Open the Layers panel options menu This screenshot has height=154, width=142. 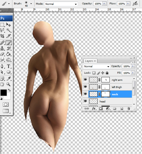tap(134, 62)
